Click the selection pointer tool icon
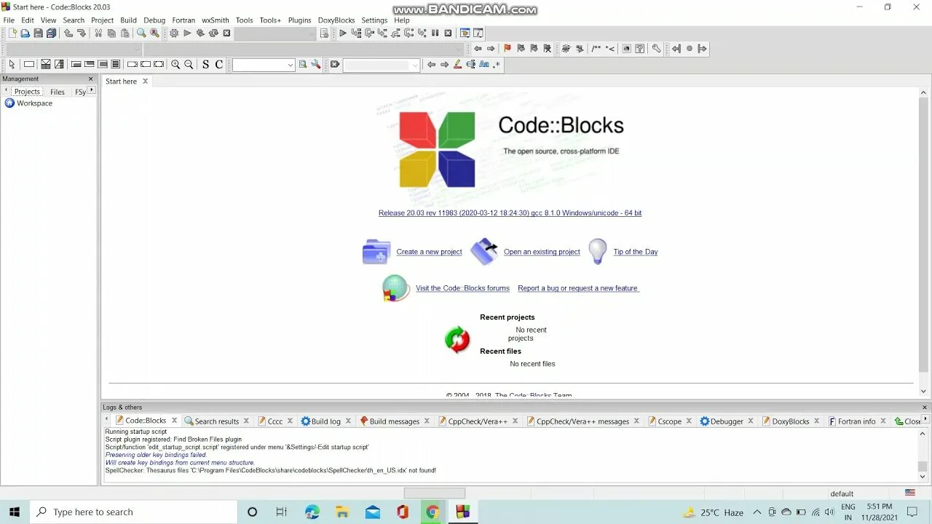 click(x=12, y=64)
